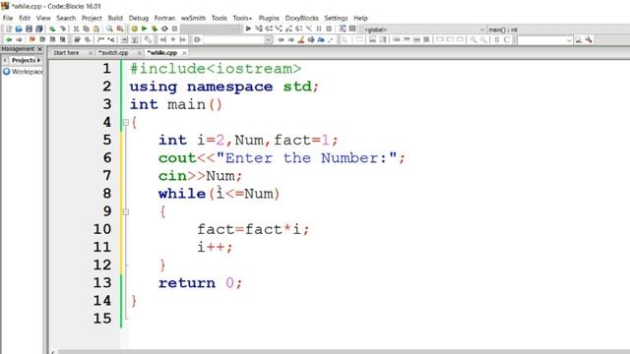Open the Debug menu
This screenshot has height=354, width=630.
[x=139, y=18]
